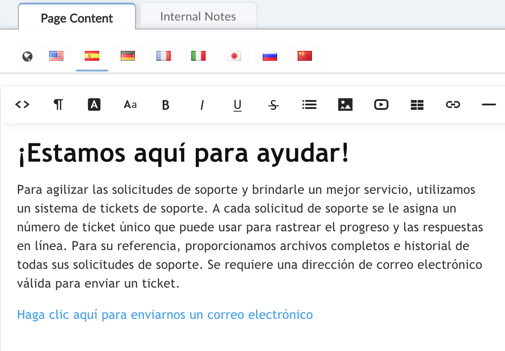Screen dimensions: 505x351
Task: Switch to the German language version
Action: pos(127,56)
